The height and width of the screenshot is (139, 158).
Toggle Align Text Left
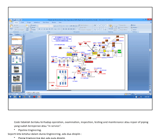[x=64, y=29]
